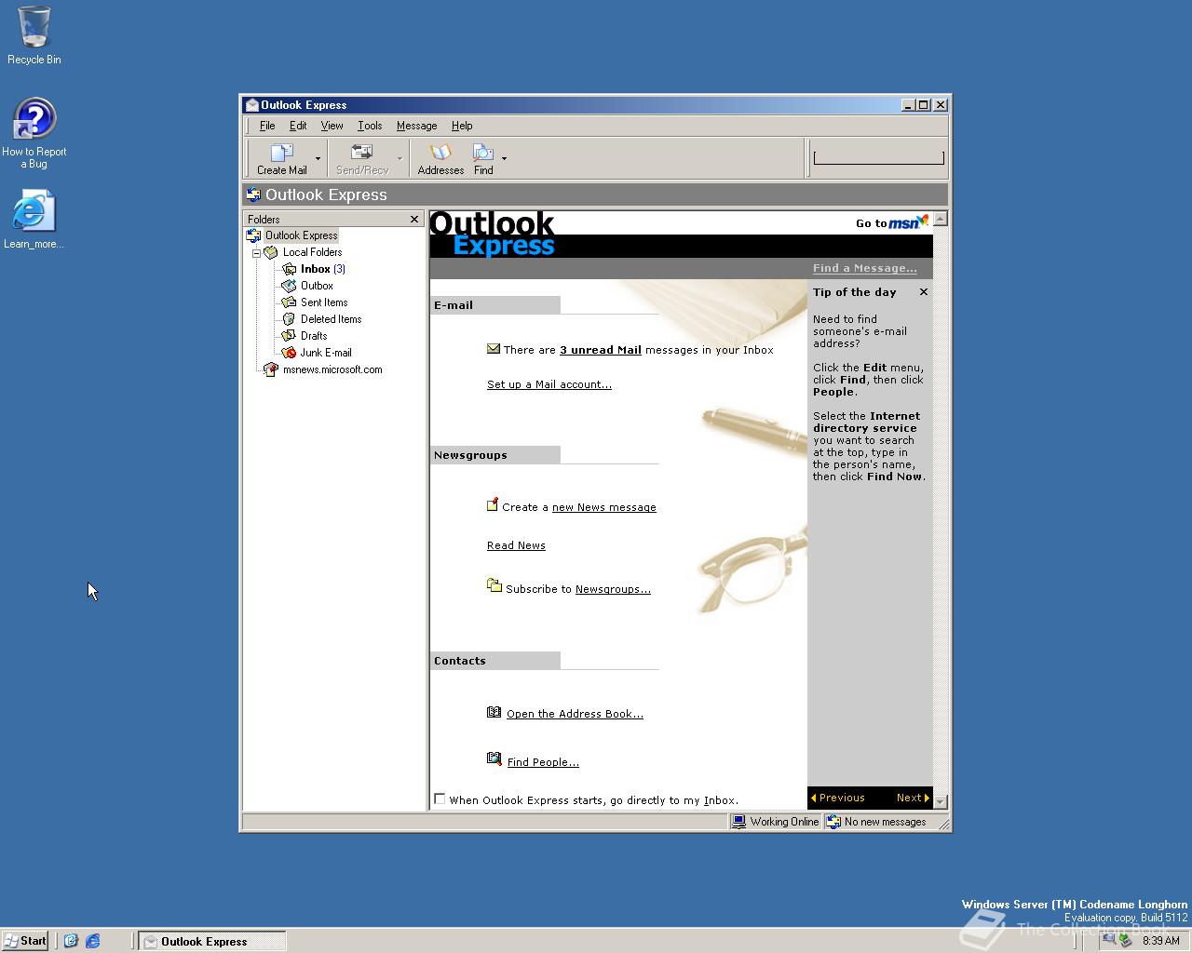The height and width of the screenshot is (953, 1192).
Task: Click the Find toolbar icon
Action: pos(483,152)
